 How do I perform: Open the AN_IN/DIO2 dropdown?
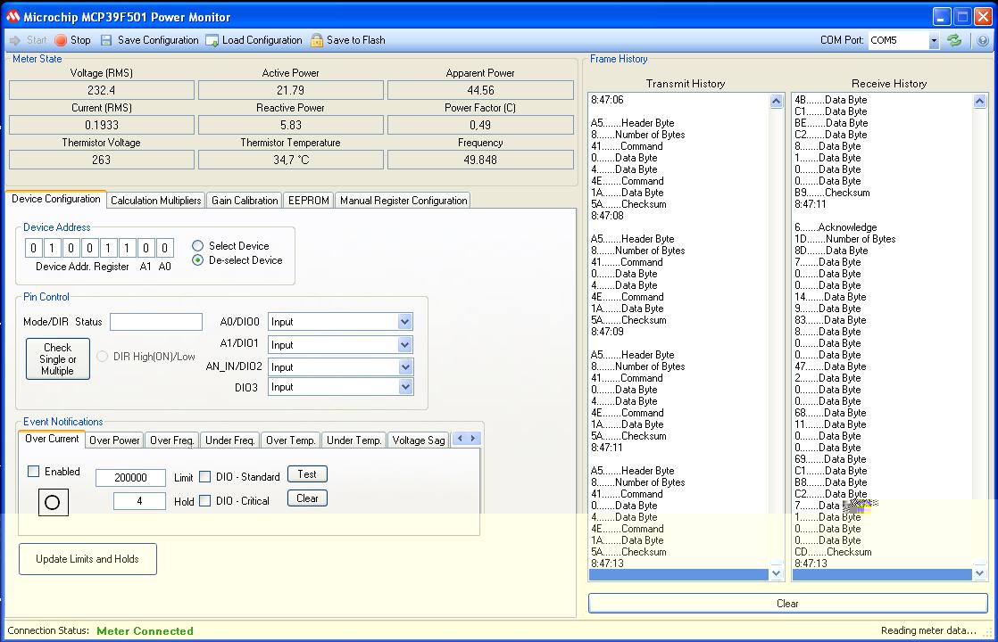click(404, 366)
